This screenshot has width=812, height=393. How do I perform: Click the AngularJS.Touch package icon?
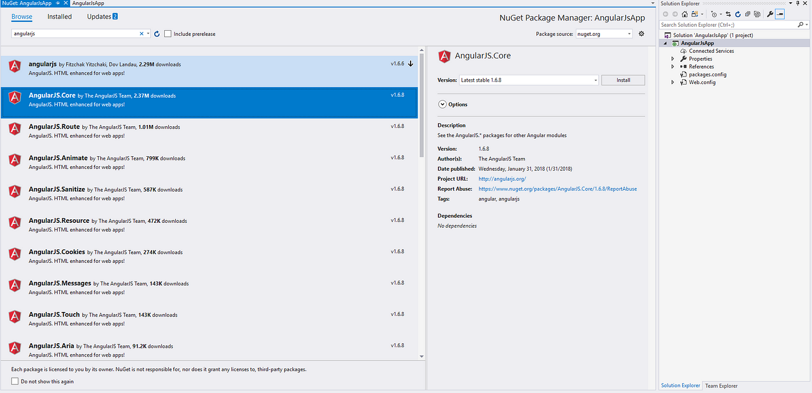pyautogui.click(x=15, y=317)
